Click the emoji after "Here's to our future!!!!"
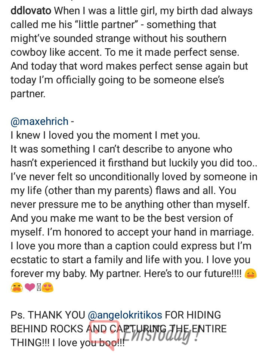 (x=250, y=274)
